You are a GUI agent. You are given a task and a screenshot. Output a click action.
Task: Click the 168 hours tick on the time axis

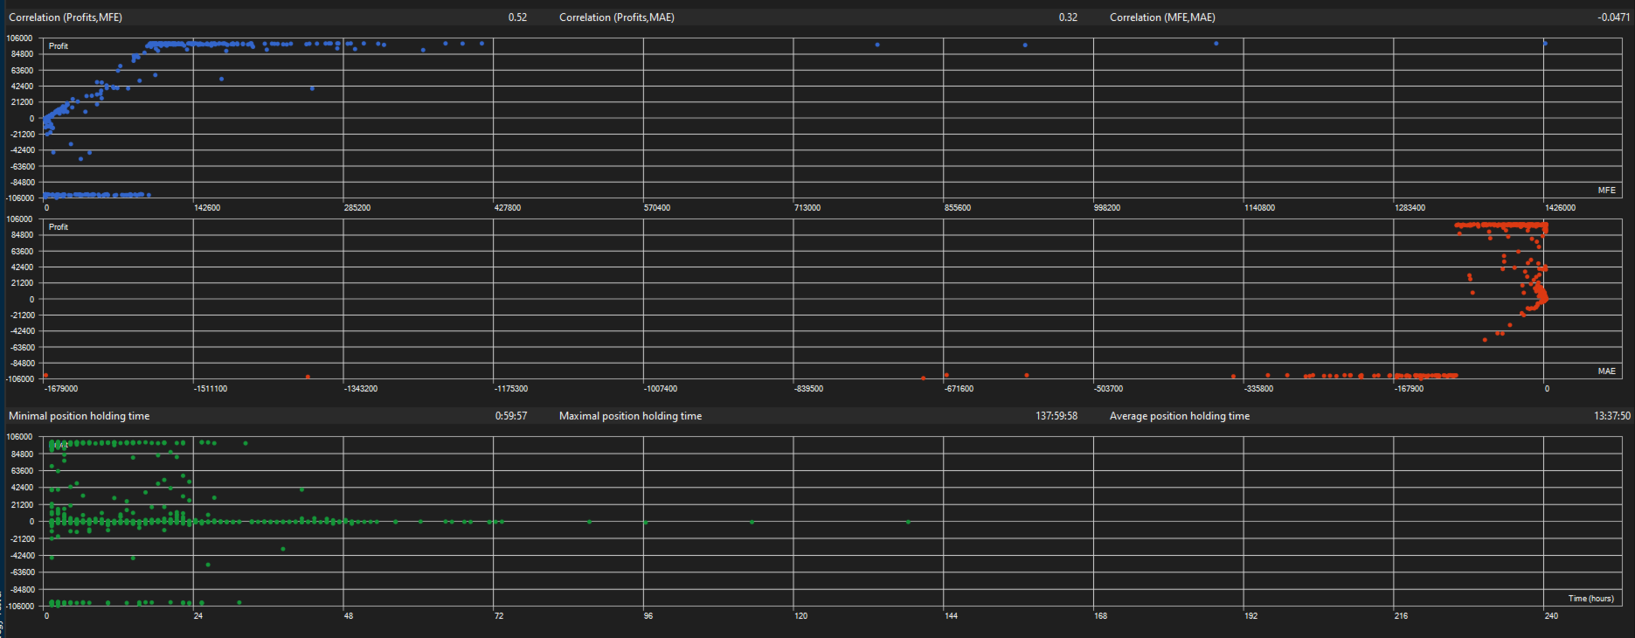[1101, 616]
